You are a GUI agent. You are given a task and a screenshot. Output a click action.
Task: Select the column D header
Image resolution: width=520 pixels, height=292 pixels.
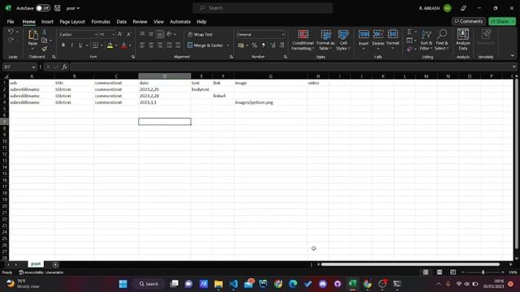click(164, 76)
